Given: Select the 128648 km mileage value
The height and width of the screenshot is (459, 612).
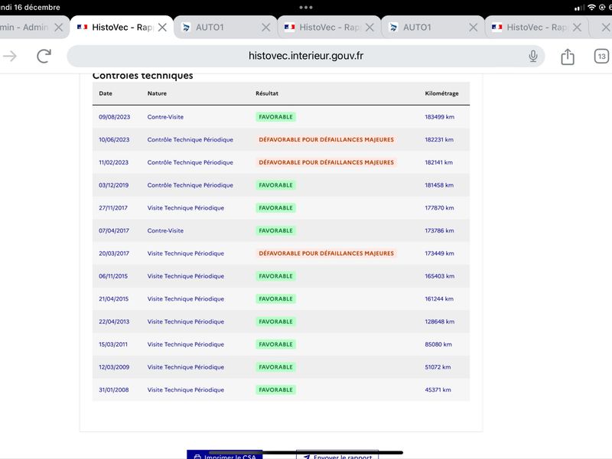Looking at the screenshot, I should point(439,321).
